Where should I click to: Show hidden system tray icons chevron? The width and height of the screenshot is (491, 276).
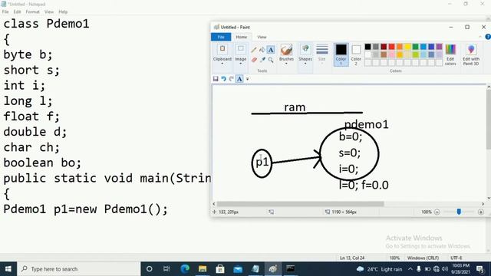coord(410,269)
